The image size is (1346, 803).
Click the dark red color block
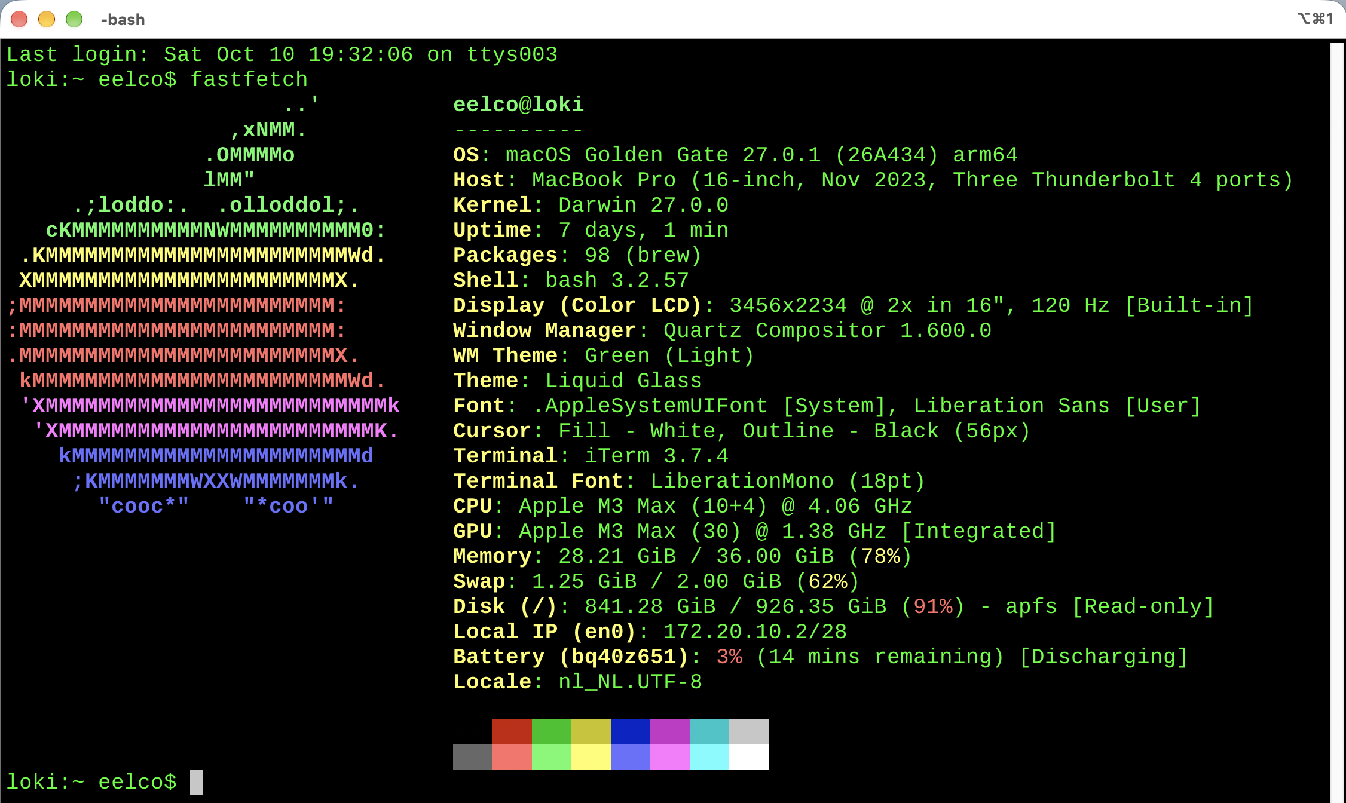pyautogui.click(x=512, y=732)
